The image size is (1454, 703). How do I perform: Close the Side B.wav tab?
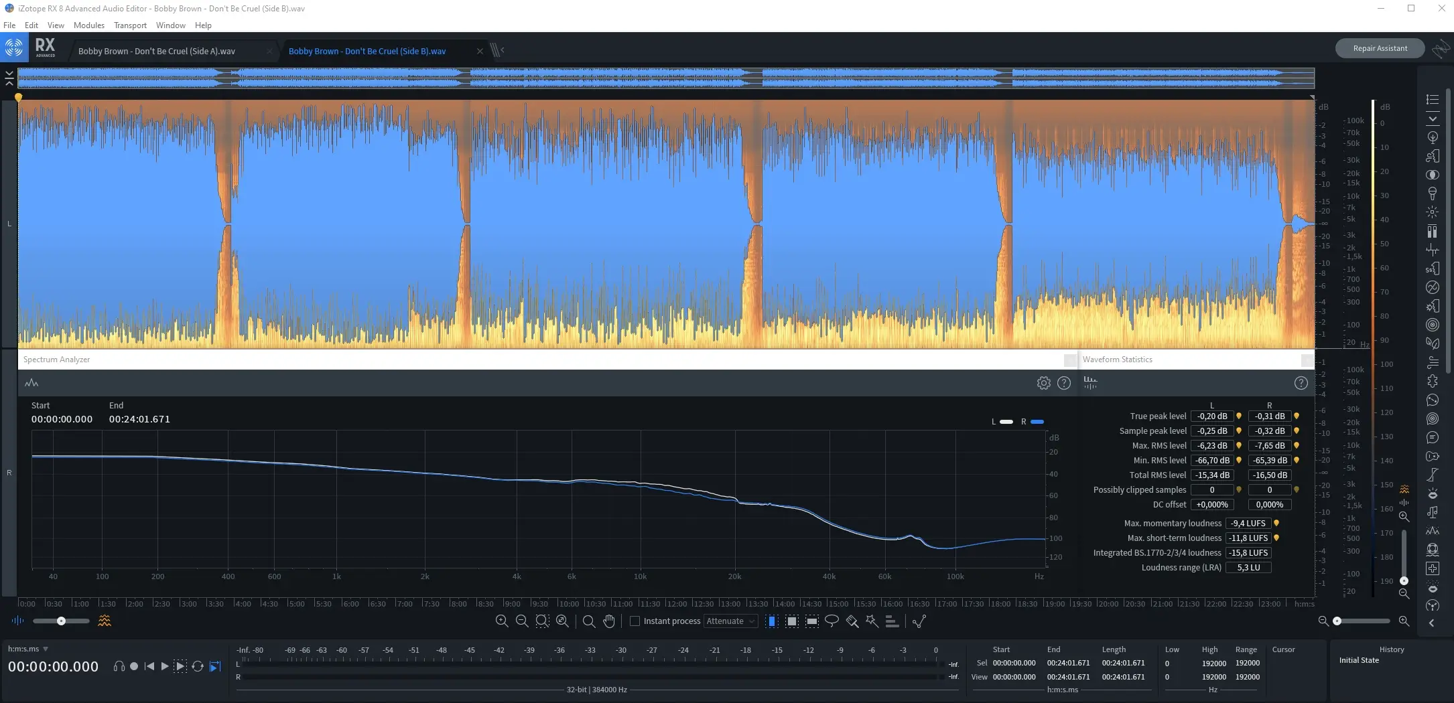pyautogui.click(x=480, y=51)
